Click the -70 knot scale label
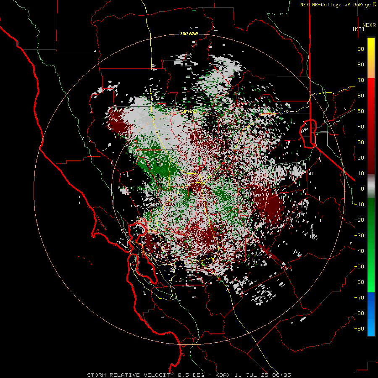The width and height of the screenshot is (378, 378). click(359, 297)
